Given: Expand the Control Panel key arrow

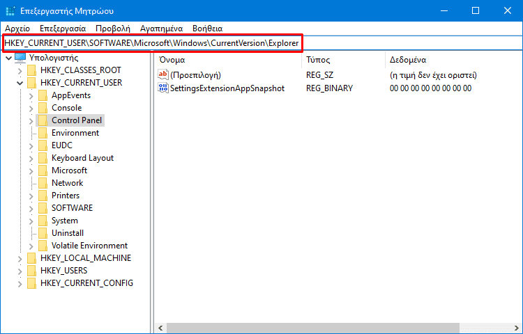Looking at the screenshot, I should [31, 121].
